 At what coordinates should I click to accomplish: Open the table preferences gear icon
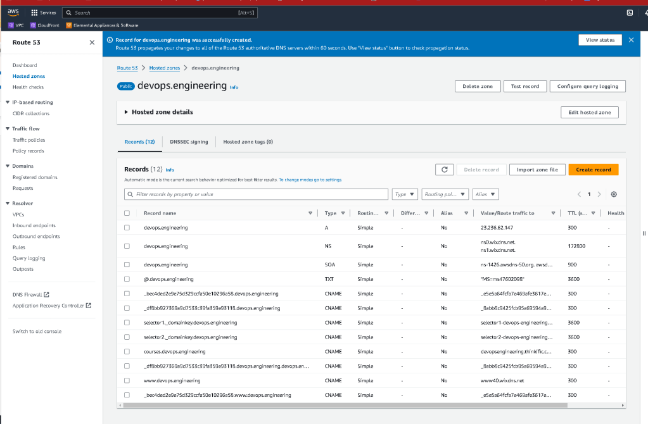pos(614,194)
